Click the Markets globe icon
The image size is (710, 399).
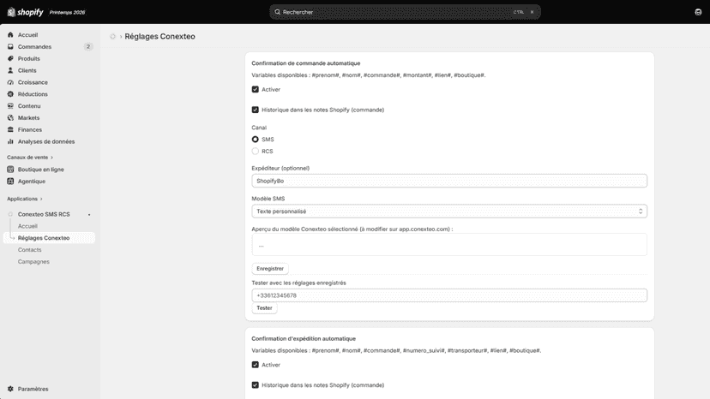[10, 117]
